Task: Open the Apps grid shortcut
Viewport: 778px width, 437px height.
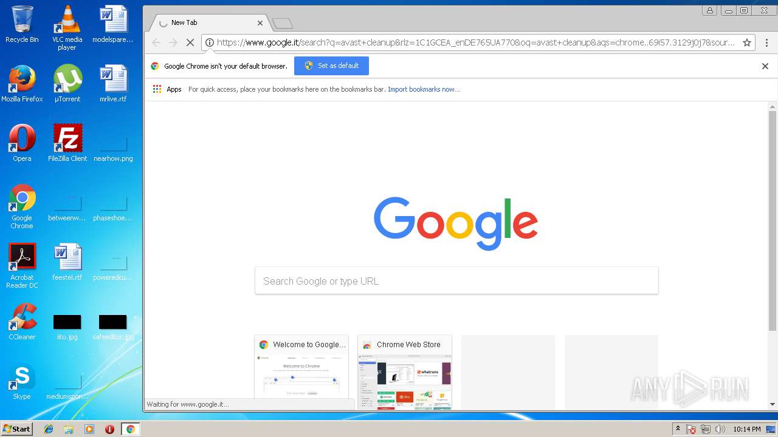Action: 167,89
